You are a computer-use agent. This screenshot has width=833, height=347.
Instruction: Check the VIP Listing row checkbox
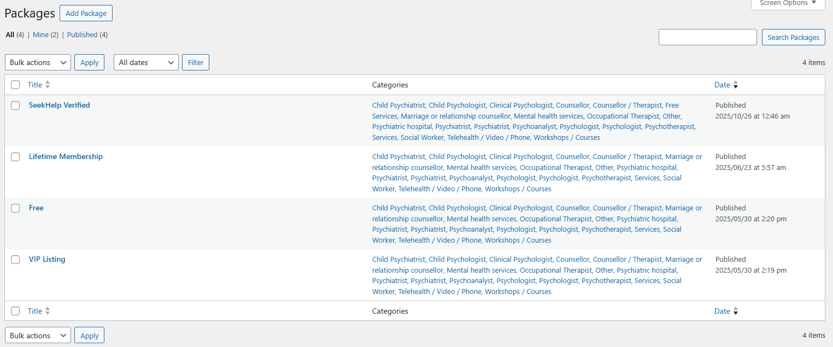coord(15,260)
